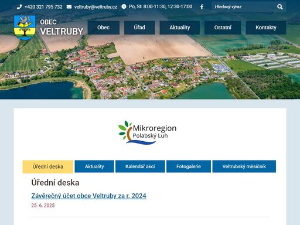The image size is (300, 225).
Task: Switch to the Veltrubský měsíčník tab
Action: pyautogui.click(x=244, y=166)
